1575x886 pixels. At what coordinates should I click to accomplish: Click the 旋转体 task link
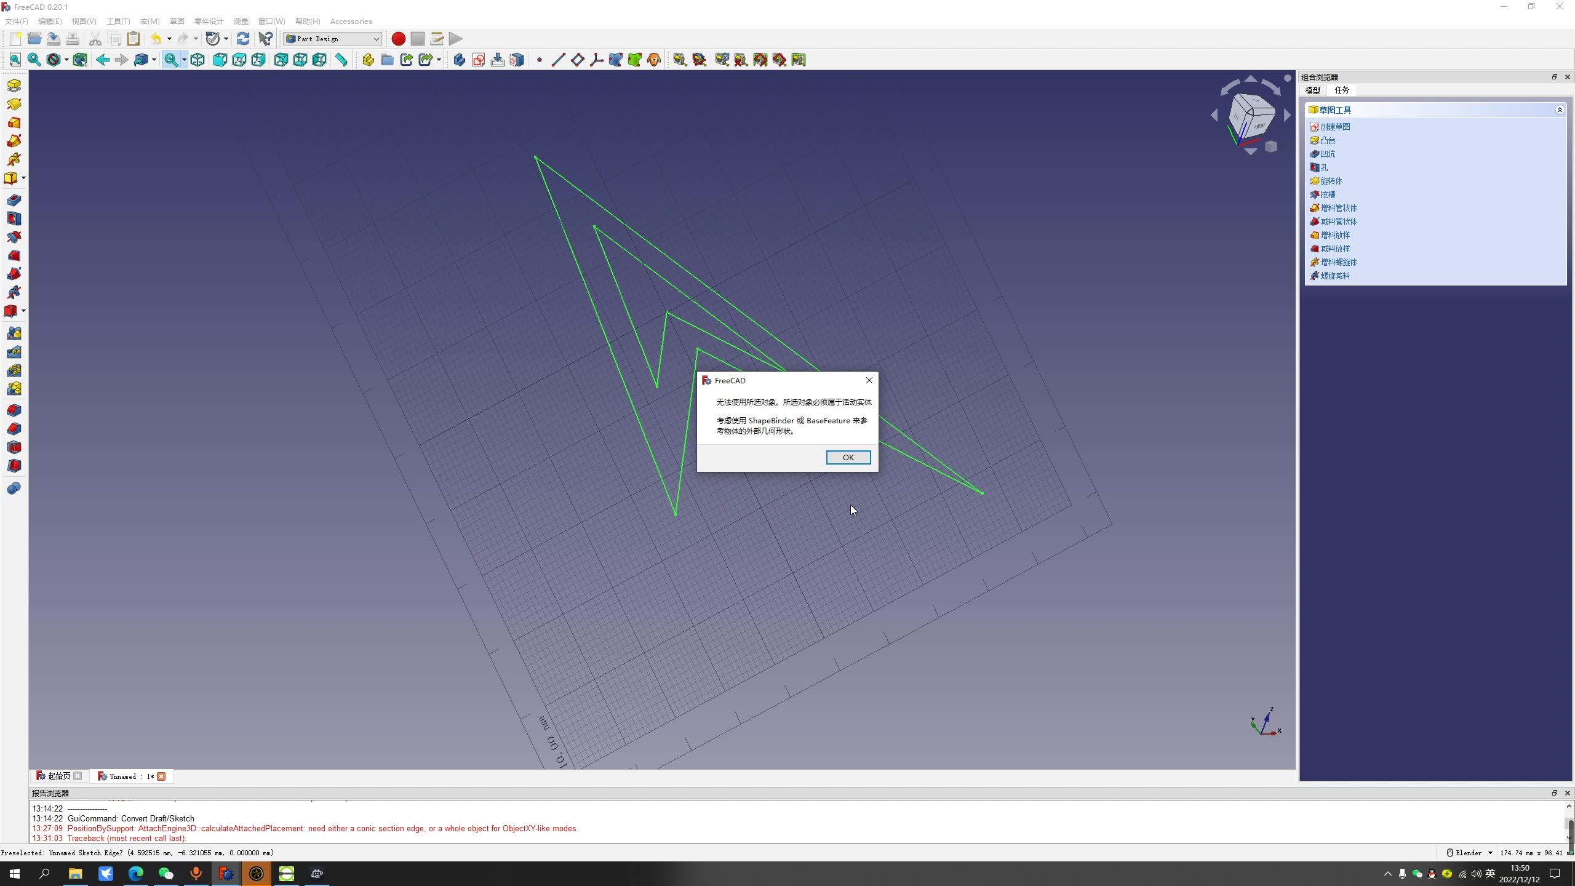(x=1331, y=181)
